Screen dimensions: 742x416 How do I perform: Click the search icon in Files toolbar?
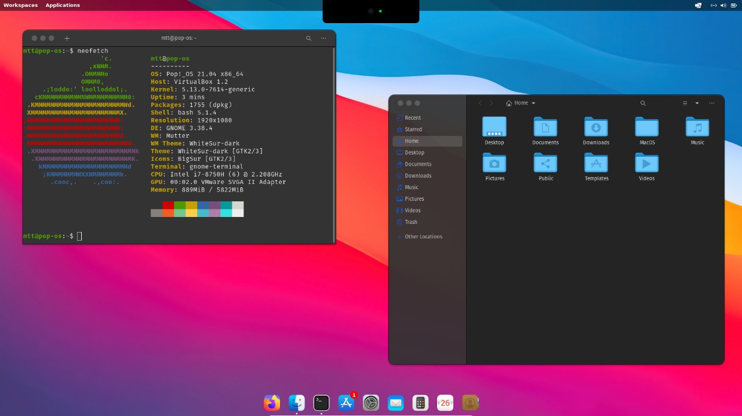tap(643, 103)
